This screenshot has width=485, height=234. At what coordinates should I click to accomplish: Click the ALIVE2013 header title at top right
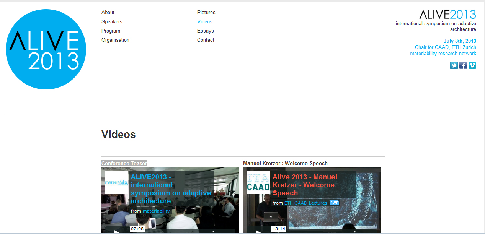click(447, 15)
